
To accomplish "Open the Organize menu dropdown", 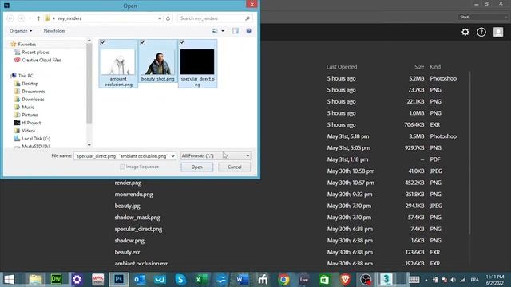I will [x=21, y=31].
